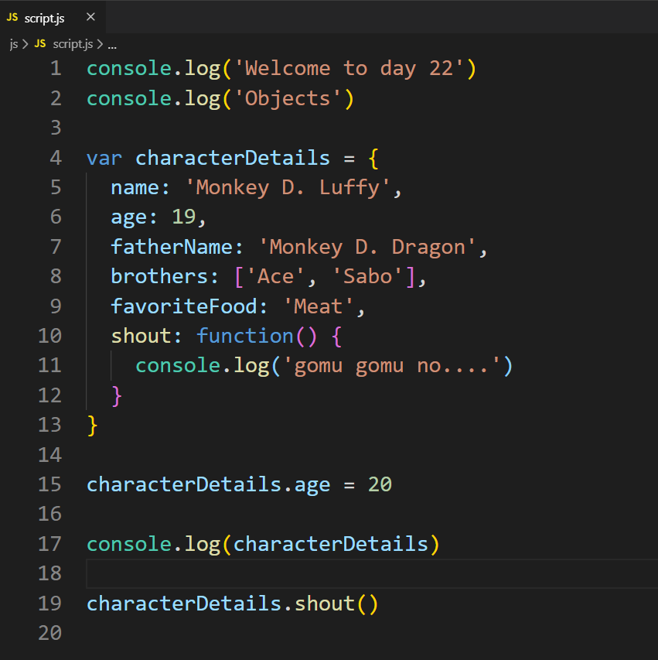Click characterDetails.age on line 15
The width and height of the screenshot is (658, 660).
(208, 484)
